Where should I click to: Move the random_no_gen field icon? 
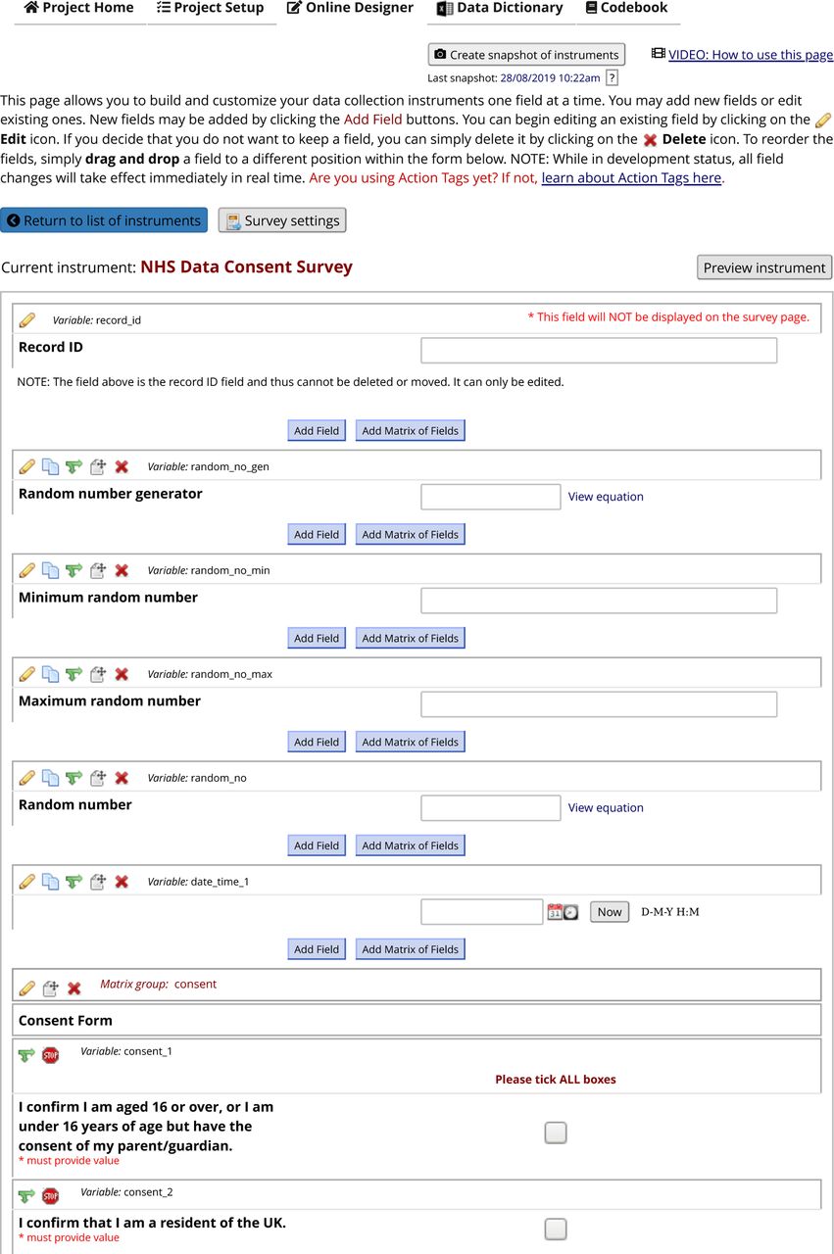(98, 466)
